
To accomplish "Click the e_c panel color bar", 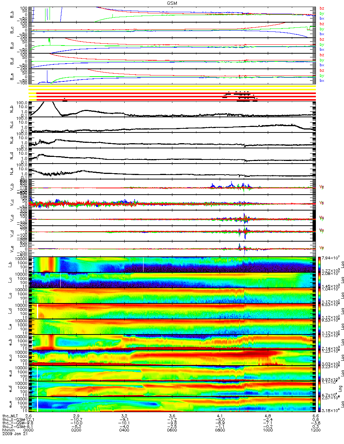I will [320, 357].
